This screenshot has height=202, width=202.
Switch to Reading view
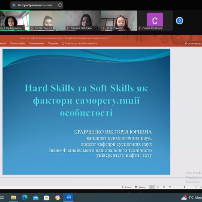pos(164,187)
